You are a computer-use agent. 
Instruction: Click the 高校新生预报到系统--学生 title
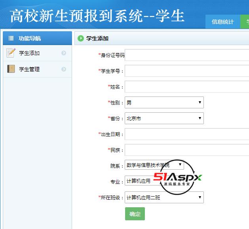coord(97,16)
